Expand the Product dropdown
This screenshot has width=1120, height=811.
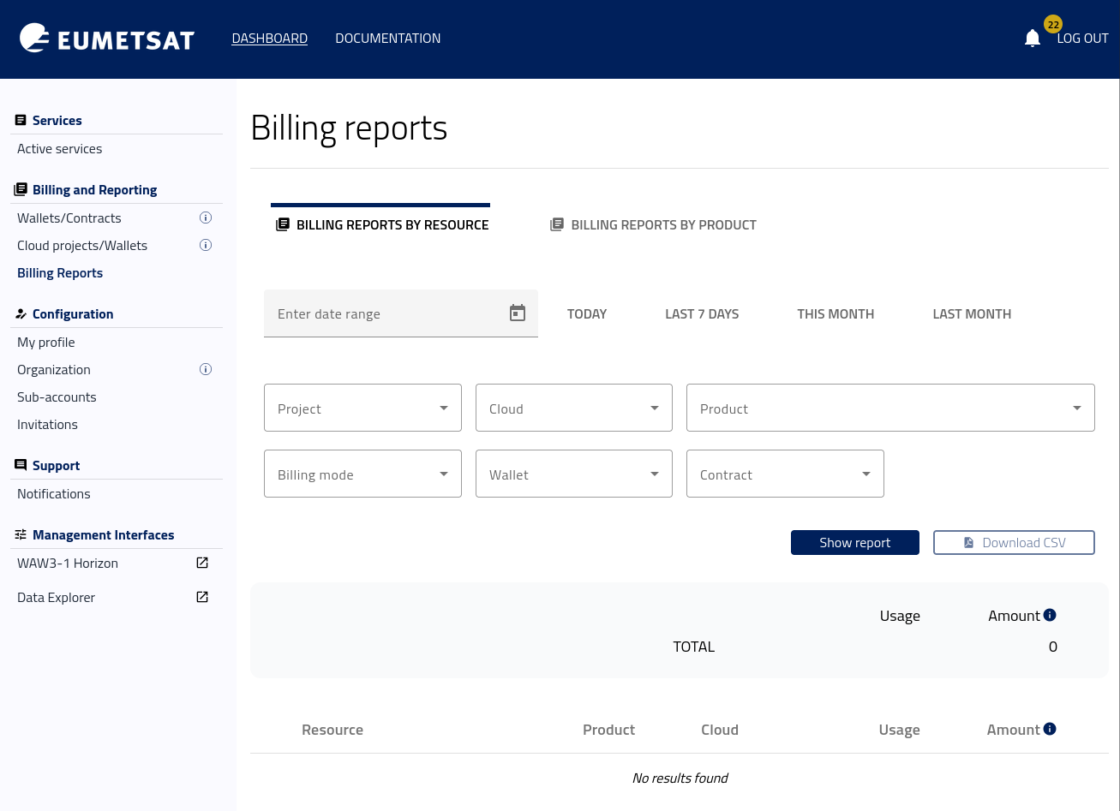click(x=890, y=408)
